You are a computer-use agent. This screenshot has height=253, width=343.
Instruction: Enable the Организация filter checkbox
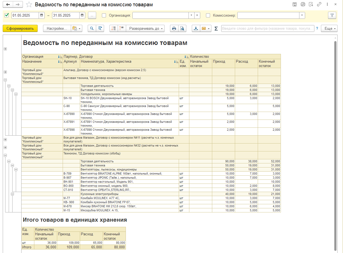click(x=104, y=16)
